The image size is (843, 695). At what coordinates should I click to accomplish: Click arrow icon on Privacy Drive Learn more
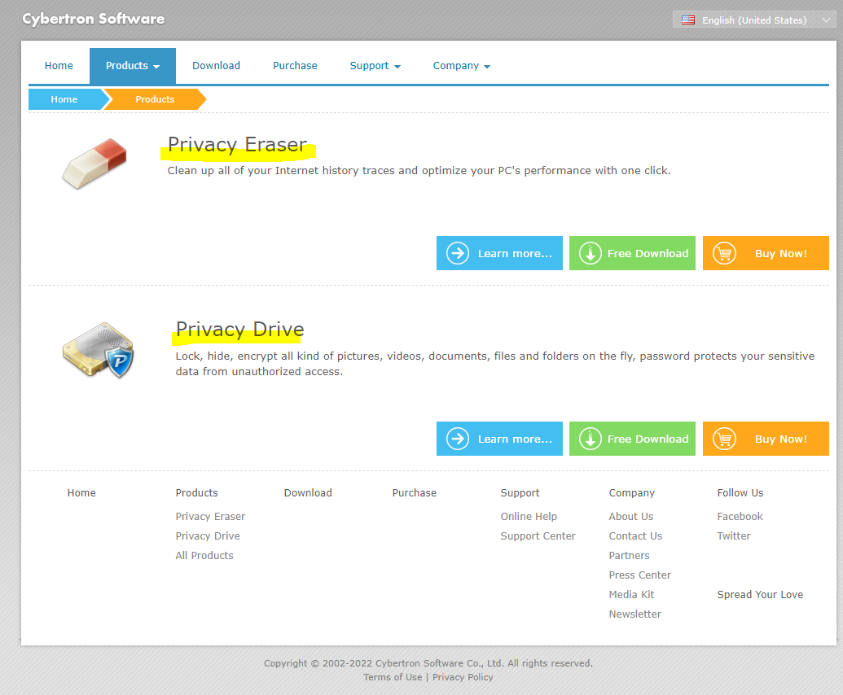458,439
